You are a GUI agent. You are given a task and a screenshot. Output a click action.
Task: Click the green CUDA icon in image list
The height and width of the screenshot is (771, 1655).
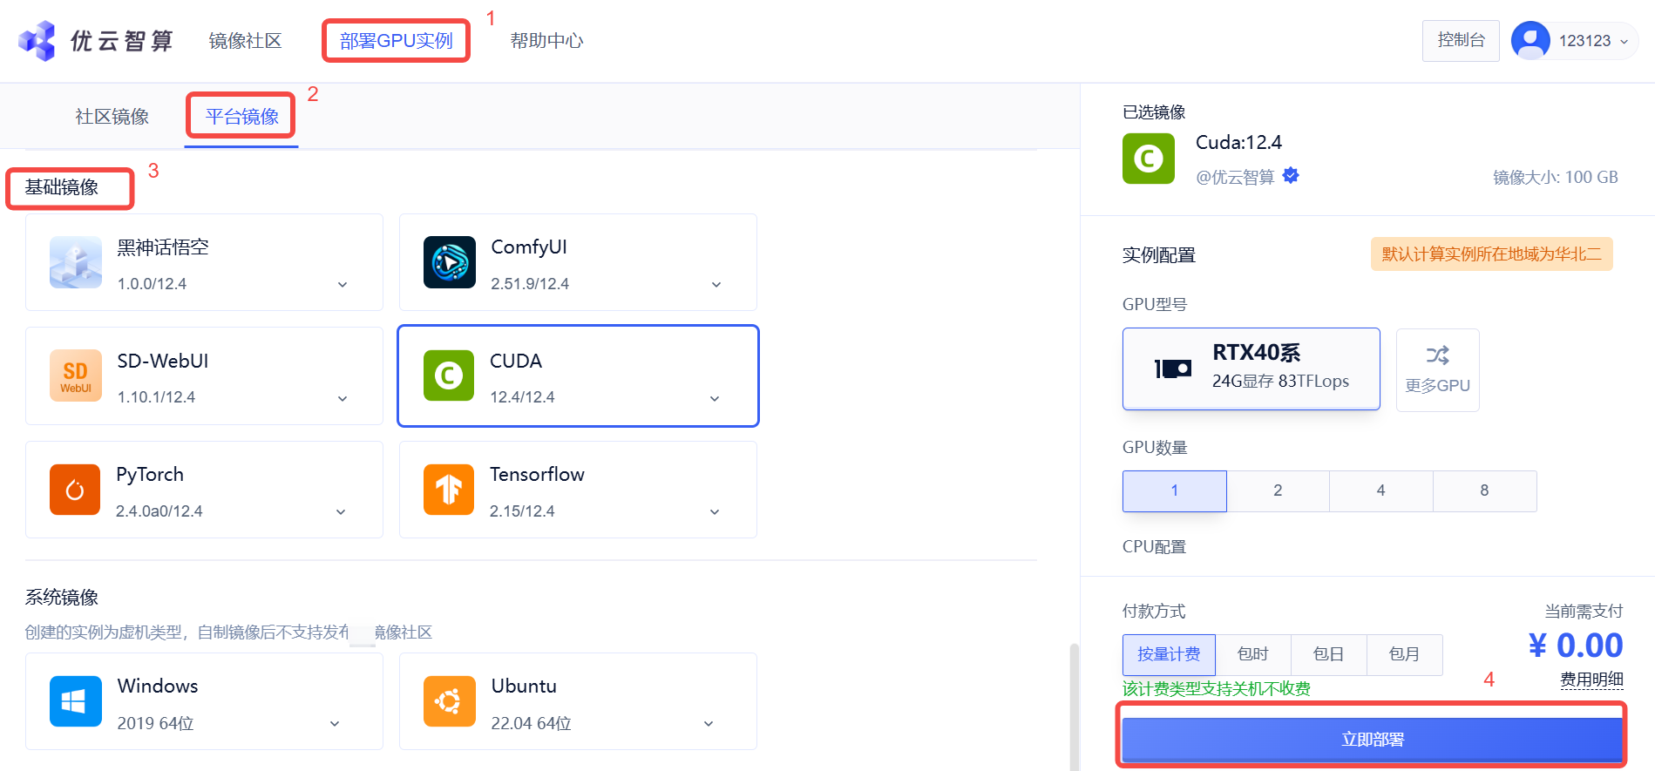click(449, 375)
